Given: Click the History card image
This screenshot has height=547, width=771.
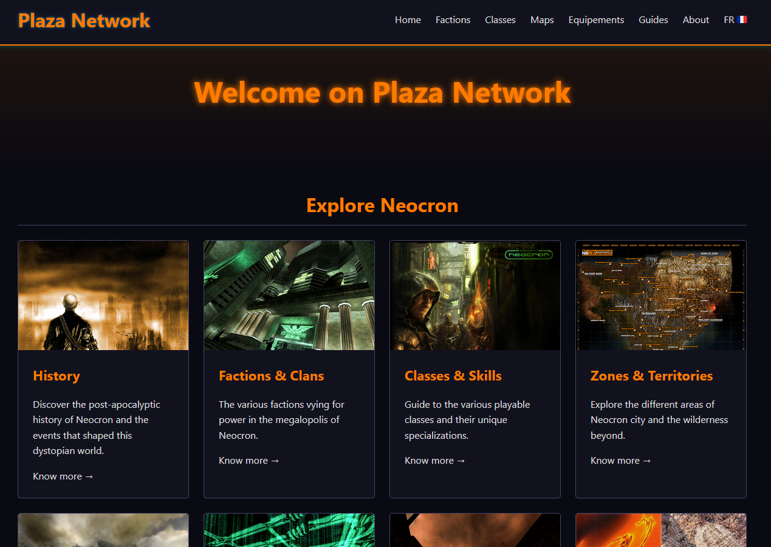Looking at the screenshot, I should [103, 295].
